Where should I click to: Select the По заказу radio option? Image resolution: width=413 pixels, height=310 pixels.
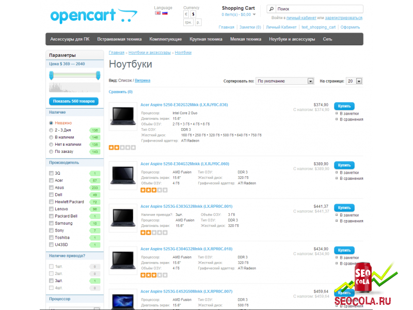pyautogui.click(x=51, y=151)
